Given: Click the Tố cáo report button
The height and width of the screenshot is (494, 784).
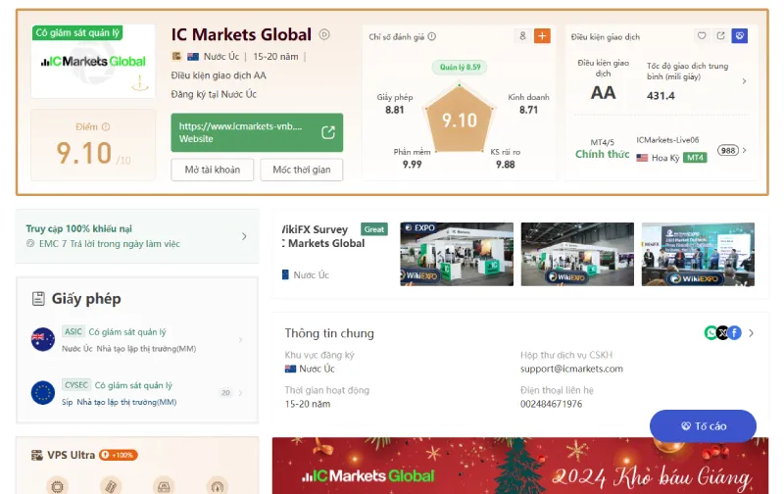Looking at the screenshot, I should click(703, 426).
